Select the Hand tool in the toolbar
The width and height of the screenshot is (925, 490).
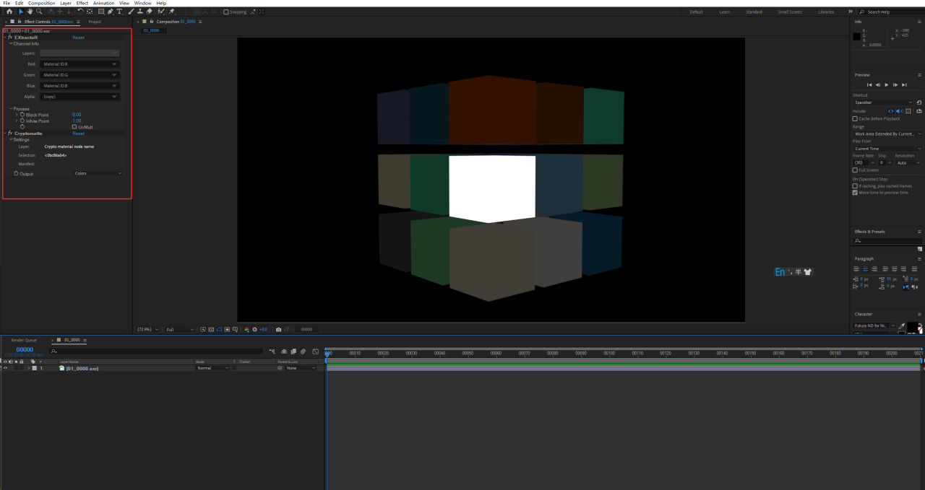pos(30,12)
